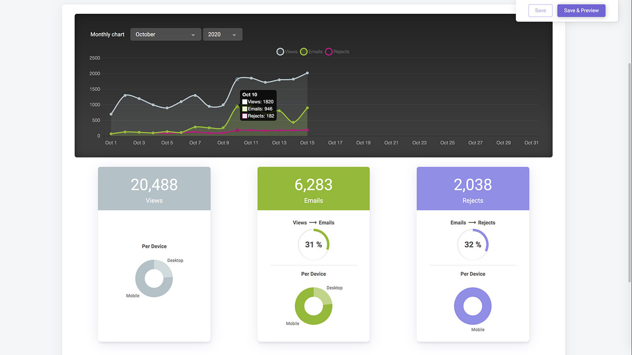Select the Desktop slice in Emails donut chart
This screenshot has height=355, width=632.
323,296
